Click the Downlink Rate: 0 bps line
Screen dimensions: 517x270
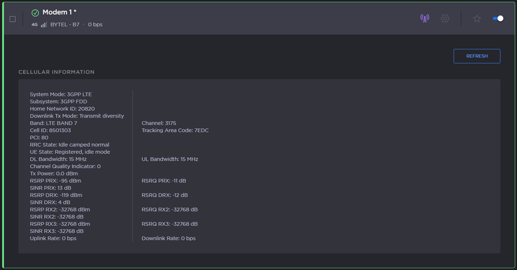tap(169, 238)
